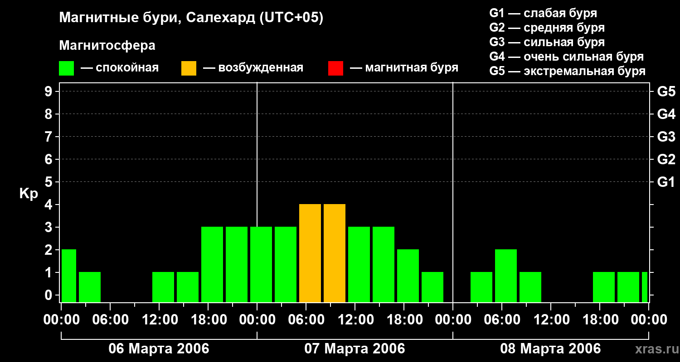Viewport: 680px width, 362px height.
Task: Click the '06 Марта 2006' date label
Action: [159, 349]
